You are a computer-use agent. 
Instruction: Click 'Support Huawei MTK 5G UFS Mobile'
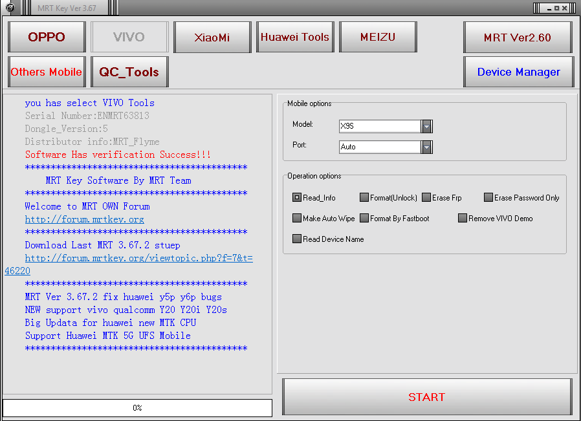click(108, 336)
